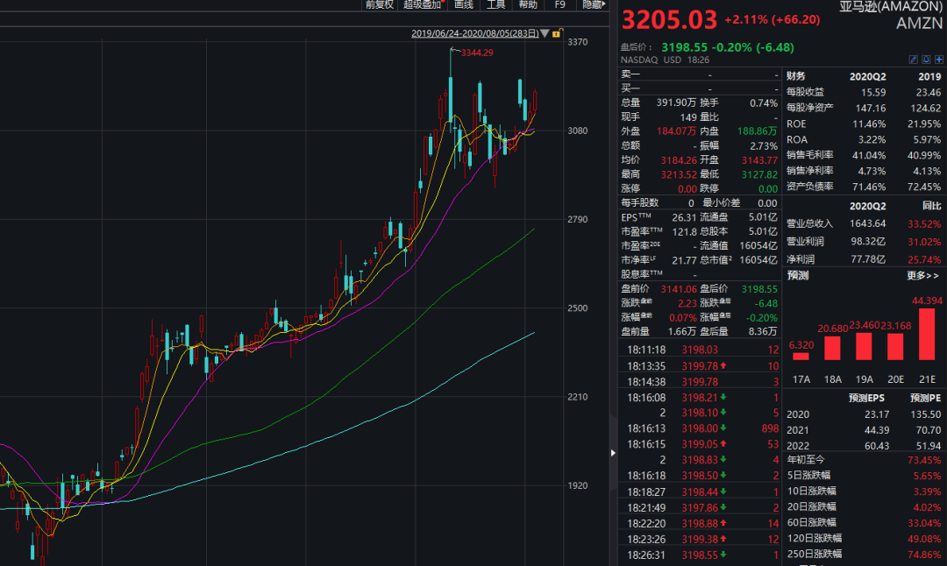Click the 2020Q2 column header beside 财务
Viewport: 947px width, 566px height.
pyautogui.click(x=868, y=76)
